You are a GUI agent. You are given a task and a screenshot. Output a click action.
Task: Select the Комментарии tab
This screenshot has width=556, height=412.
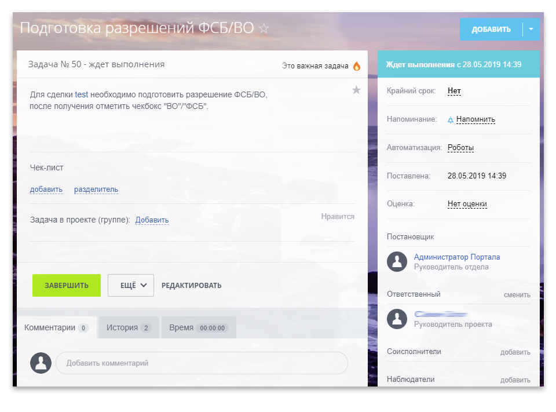point(56,327)
